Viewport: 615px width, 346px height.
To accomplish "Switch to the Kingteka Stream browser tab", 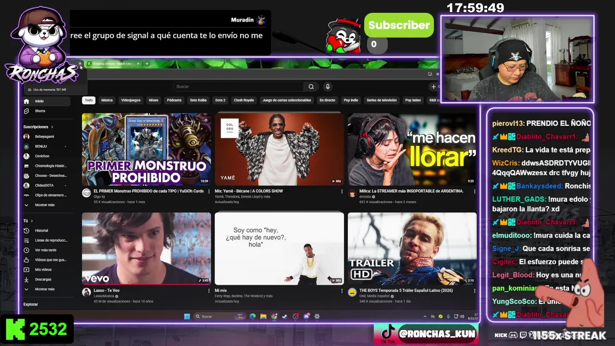I will point(113,63).
